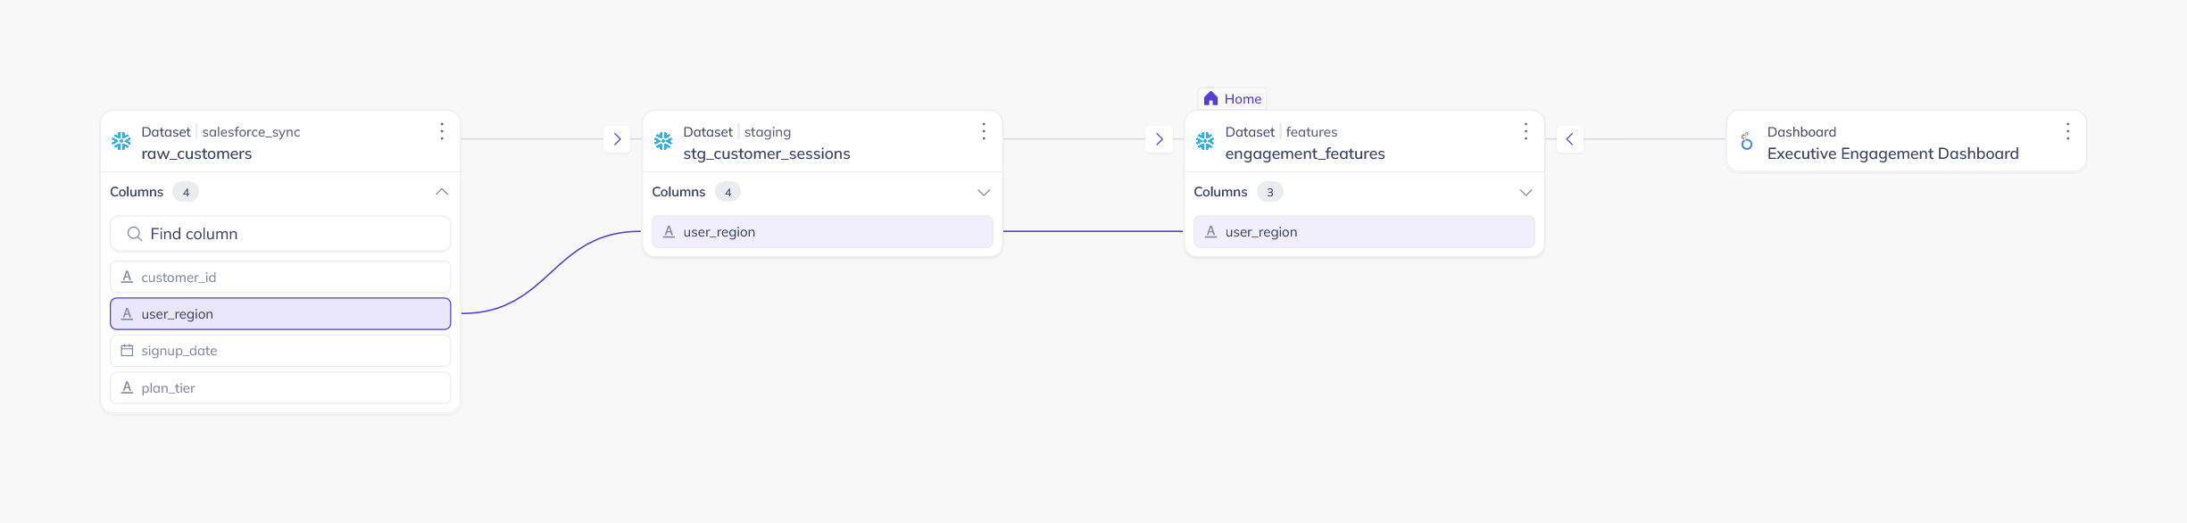Open kebab menu on raw_customers card

tap(442, 132)
